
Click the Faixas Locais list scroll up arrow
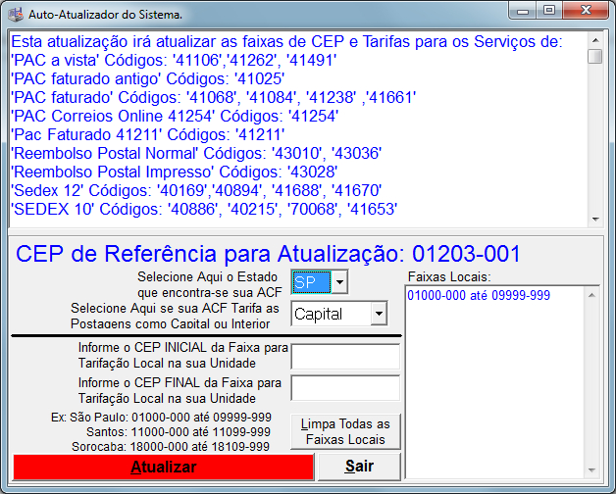tap(592, 295)
